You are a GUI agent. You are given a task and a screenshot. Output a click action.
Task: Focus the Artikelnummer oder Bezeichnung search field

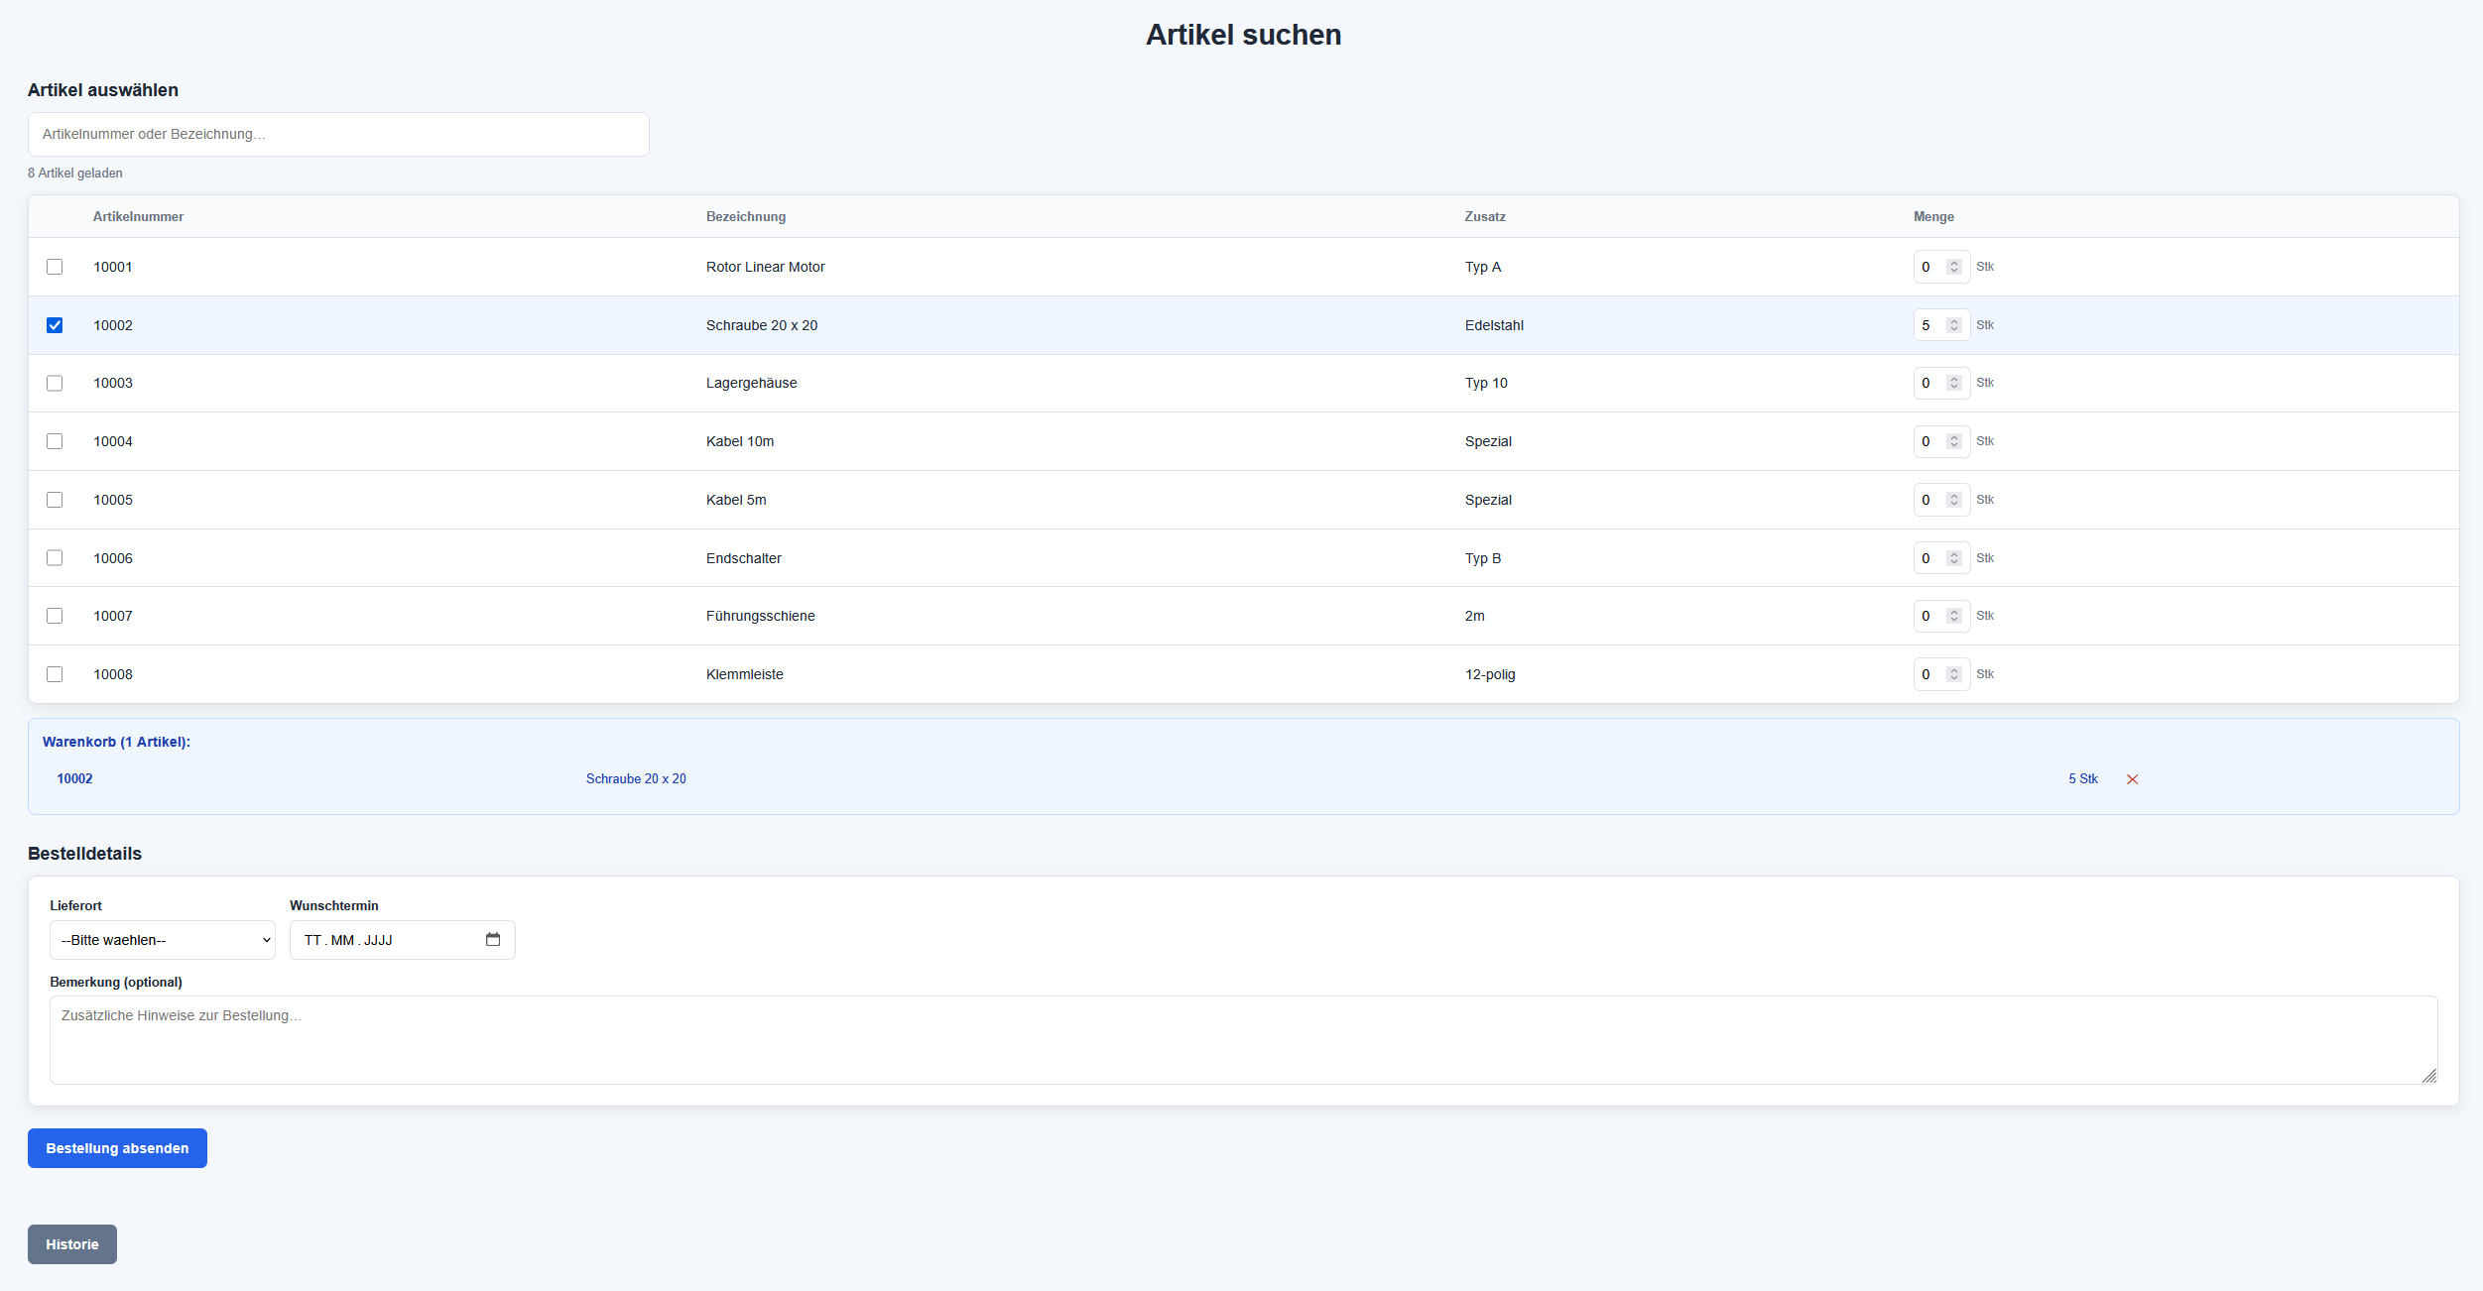(338, 134)
